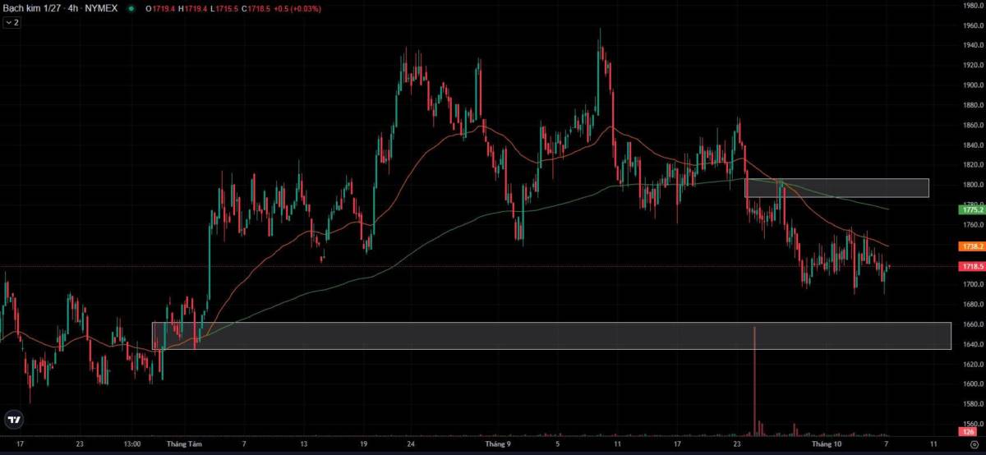The height and width of the screenshot is (455, 986).
Task: Click the open value O1719.4 in legend
Action: click(x=159, y=8)
